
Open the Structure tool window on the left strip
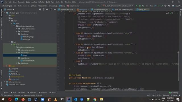1,74
